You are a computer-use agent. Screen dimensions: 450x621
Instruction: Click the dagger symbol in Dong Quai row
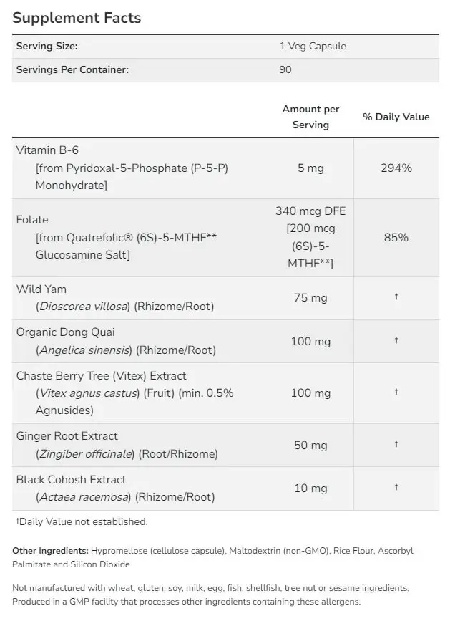(396, 340)
